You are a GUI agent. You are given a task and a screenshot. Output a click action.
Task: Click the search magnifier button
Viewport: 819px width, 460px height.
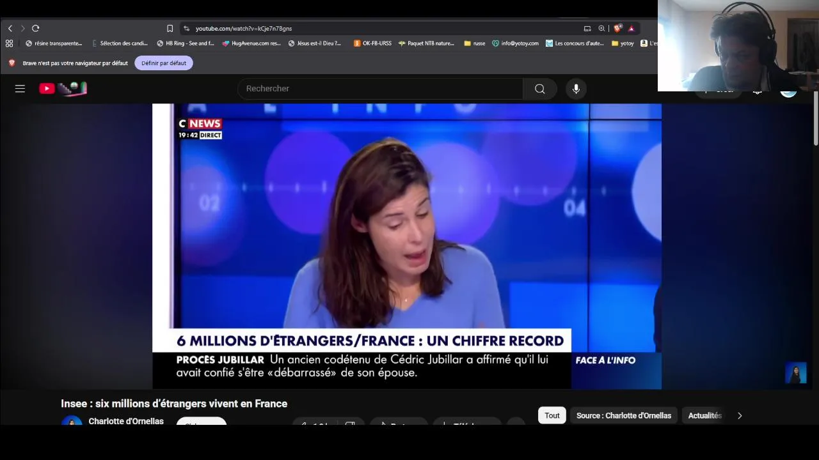tap(540, 89)
